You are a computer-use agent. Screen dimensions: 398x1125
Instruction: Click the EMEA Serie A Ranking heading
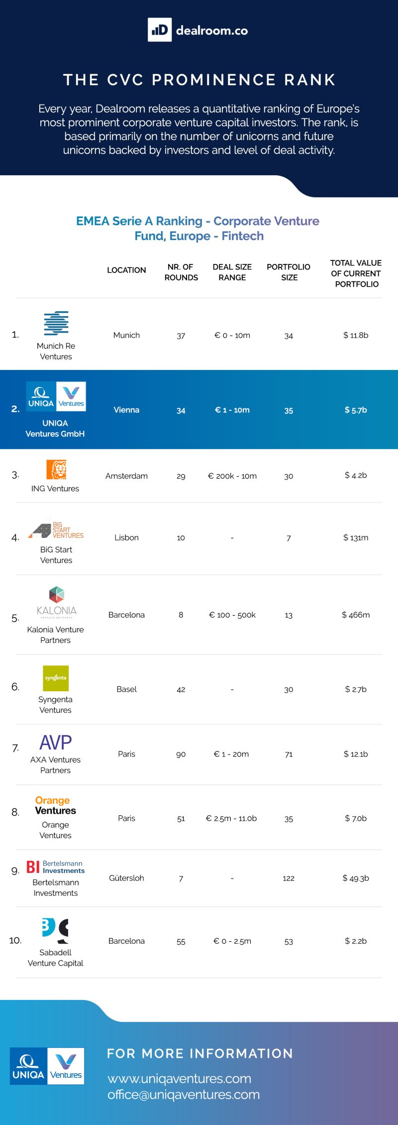coord(198,228)
